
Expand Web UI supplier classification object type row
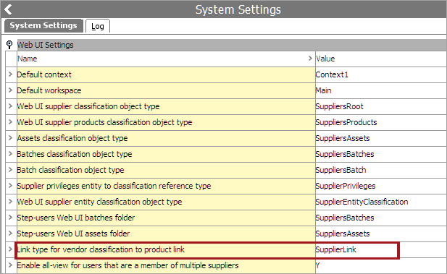(11, 106)
